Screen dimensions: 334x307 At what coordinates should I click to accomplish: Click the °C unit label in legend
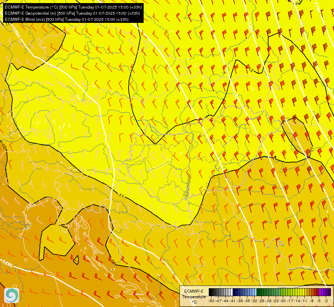point(194,302)
